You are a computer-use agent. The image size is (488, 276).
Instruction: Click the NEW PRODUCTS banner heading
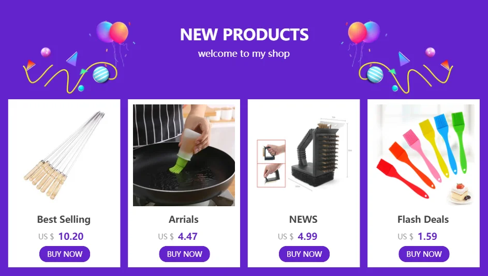pos(244,35)
